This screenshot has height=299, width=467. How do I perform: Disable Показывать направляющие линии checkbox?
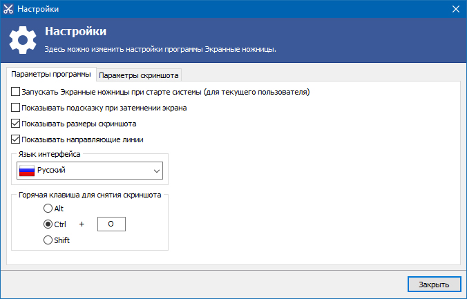coord(16,139)
